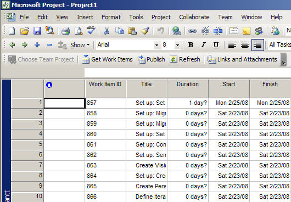Open the View menu
The width and height of the screenshot is (291, 202).
point(62,17)
